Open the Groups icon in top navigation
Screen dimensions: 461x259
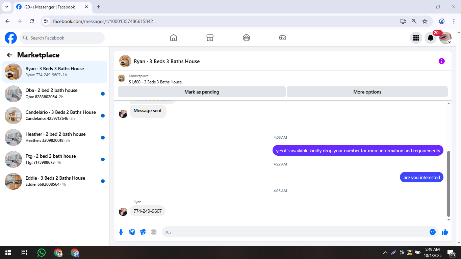click(x=246, y=38)
